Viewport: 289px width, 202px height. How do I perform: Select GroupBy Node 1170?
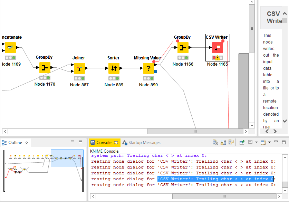coord(45,68)
